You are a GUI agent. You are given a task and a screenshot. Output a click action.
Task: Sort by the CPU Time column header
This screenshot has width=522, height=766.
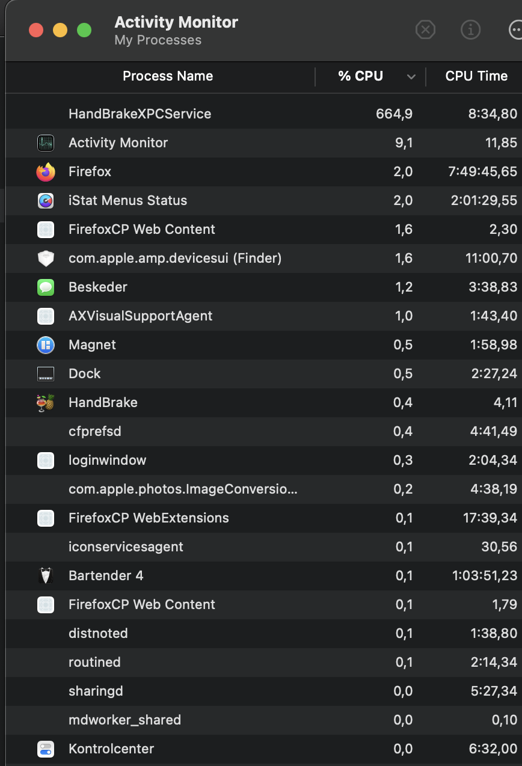pyautogui.click(x=476, y=76)
